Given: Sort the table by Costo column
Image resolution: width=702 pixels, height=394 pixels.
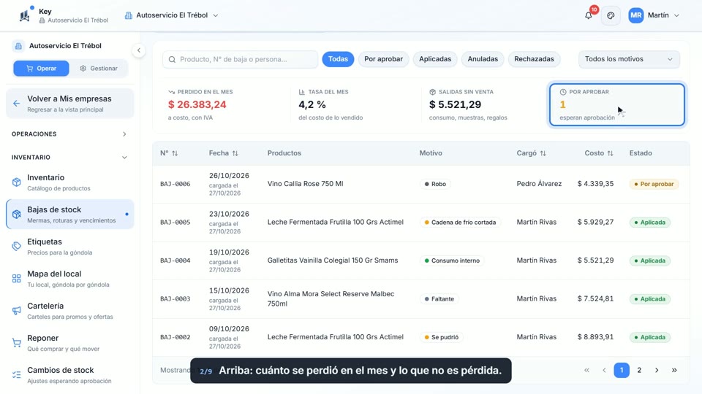Looking at the screenshot, I should (x=599, y=153).
